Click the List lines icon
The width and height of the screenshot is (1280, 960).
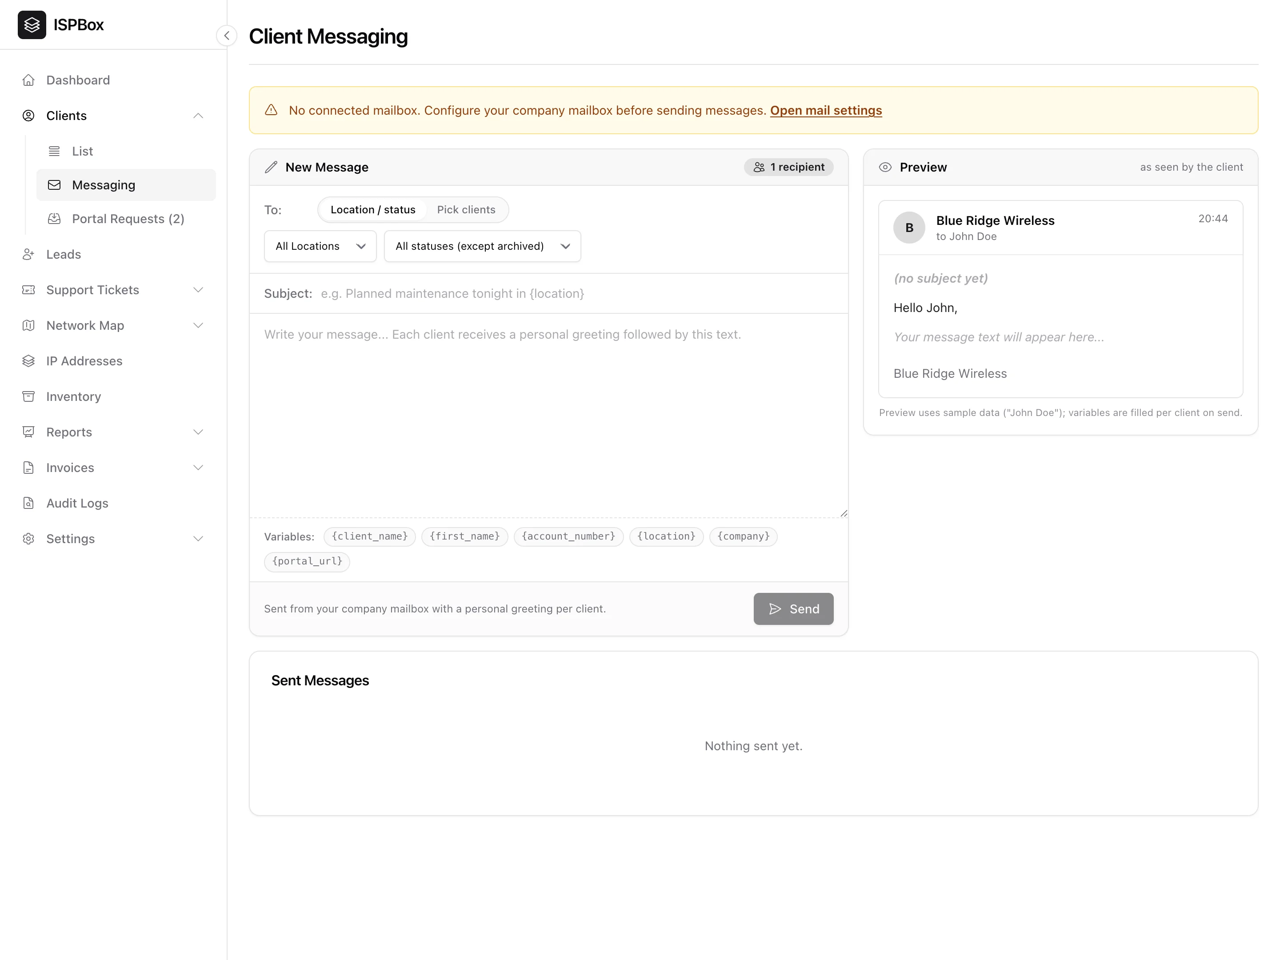click(54, 151)
